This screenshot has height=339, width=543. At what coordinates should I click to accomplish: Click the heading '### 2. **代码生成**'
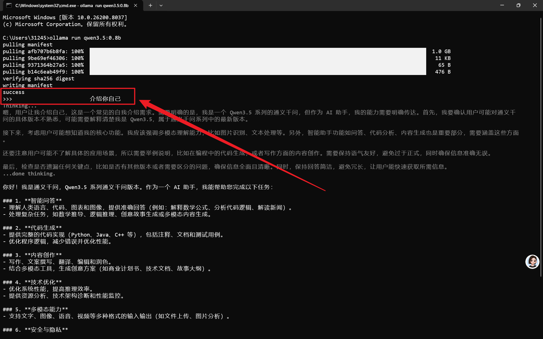pos(32,228)
